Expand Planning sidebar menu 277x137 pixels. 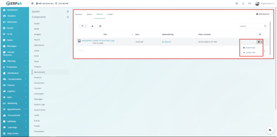click(15, 61)
